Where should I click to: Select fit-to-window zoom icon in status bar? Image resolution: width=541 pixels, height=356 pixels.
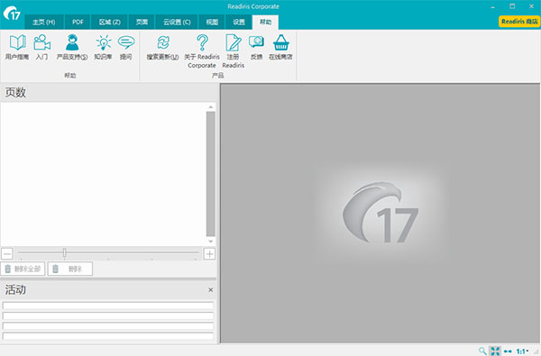click(495, 351)
